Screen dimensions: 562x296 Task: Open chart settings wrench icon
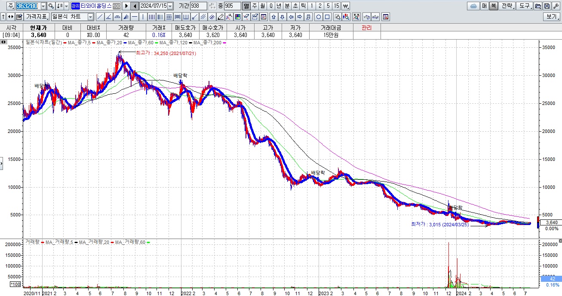(555, 6)
